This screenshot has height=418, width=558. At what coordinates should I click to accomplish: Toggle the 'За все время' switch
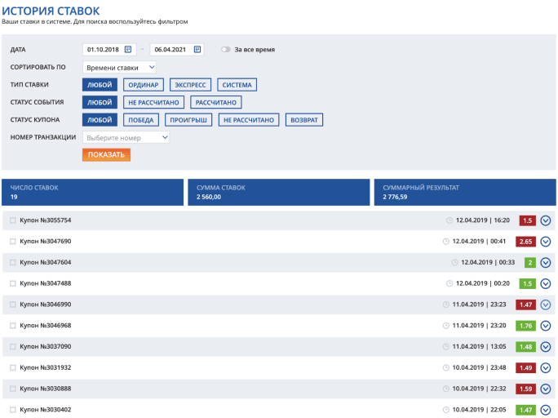pyautogui.click(x=226, y=50)
